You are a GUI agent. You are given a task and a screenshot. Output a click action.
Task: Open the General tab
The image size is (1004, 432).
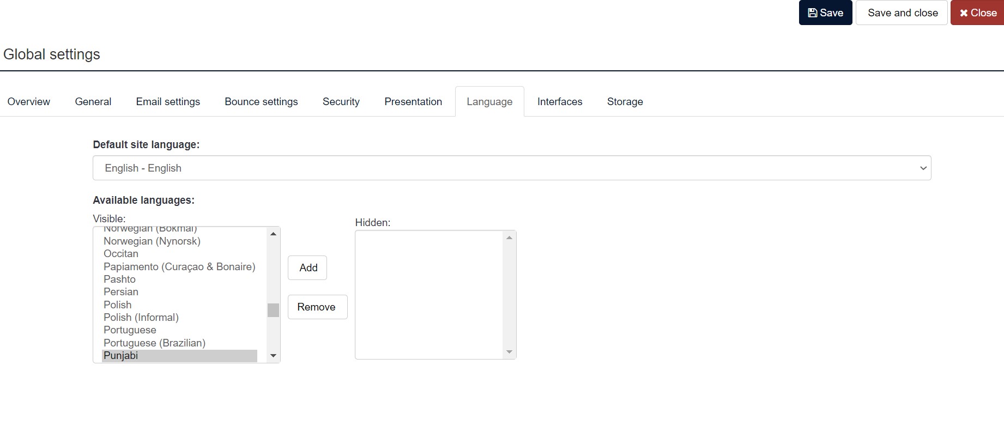click(93, 102)
